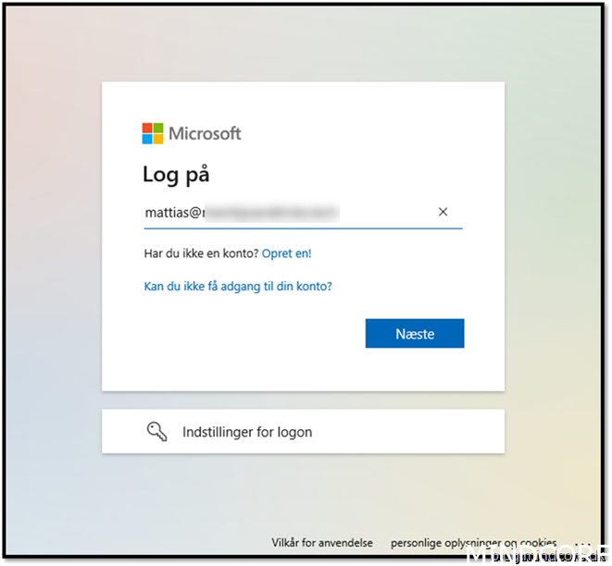Viewport: 612px width, 566px height.
Task: Click the blue underline of the email field
Action: coord(303,228)
